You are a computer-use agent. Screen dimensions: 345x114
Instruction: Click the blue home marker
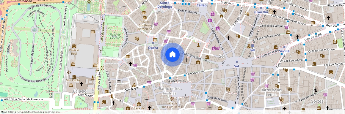coord(172,55)
